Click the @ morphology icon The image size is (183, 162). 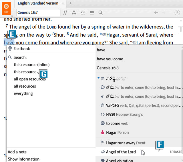click(102, 105)
